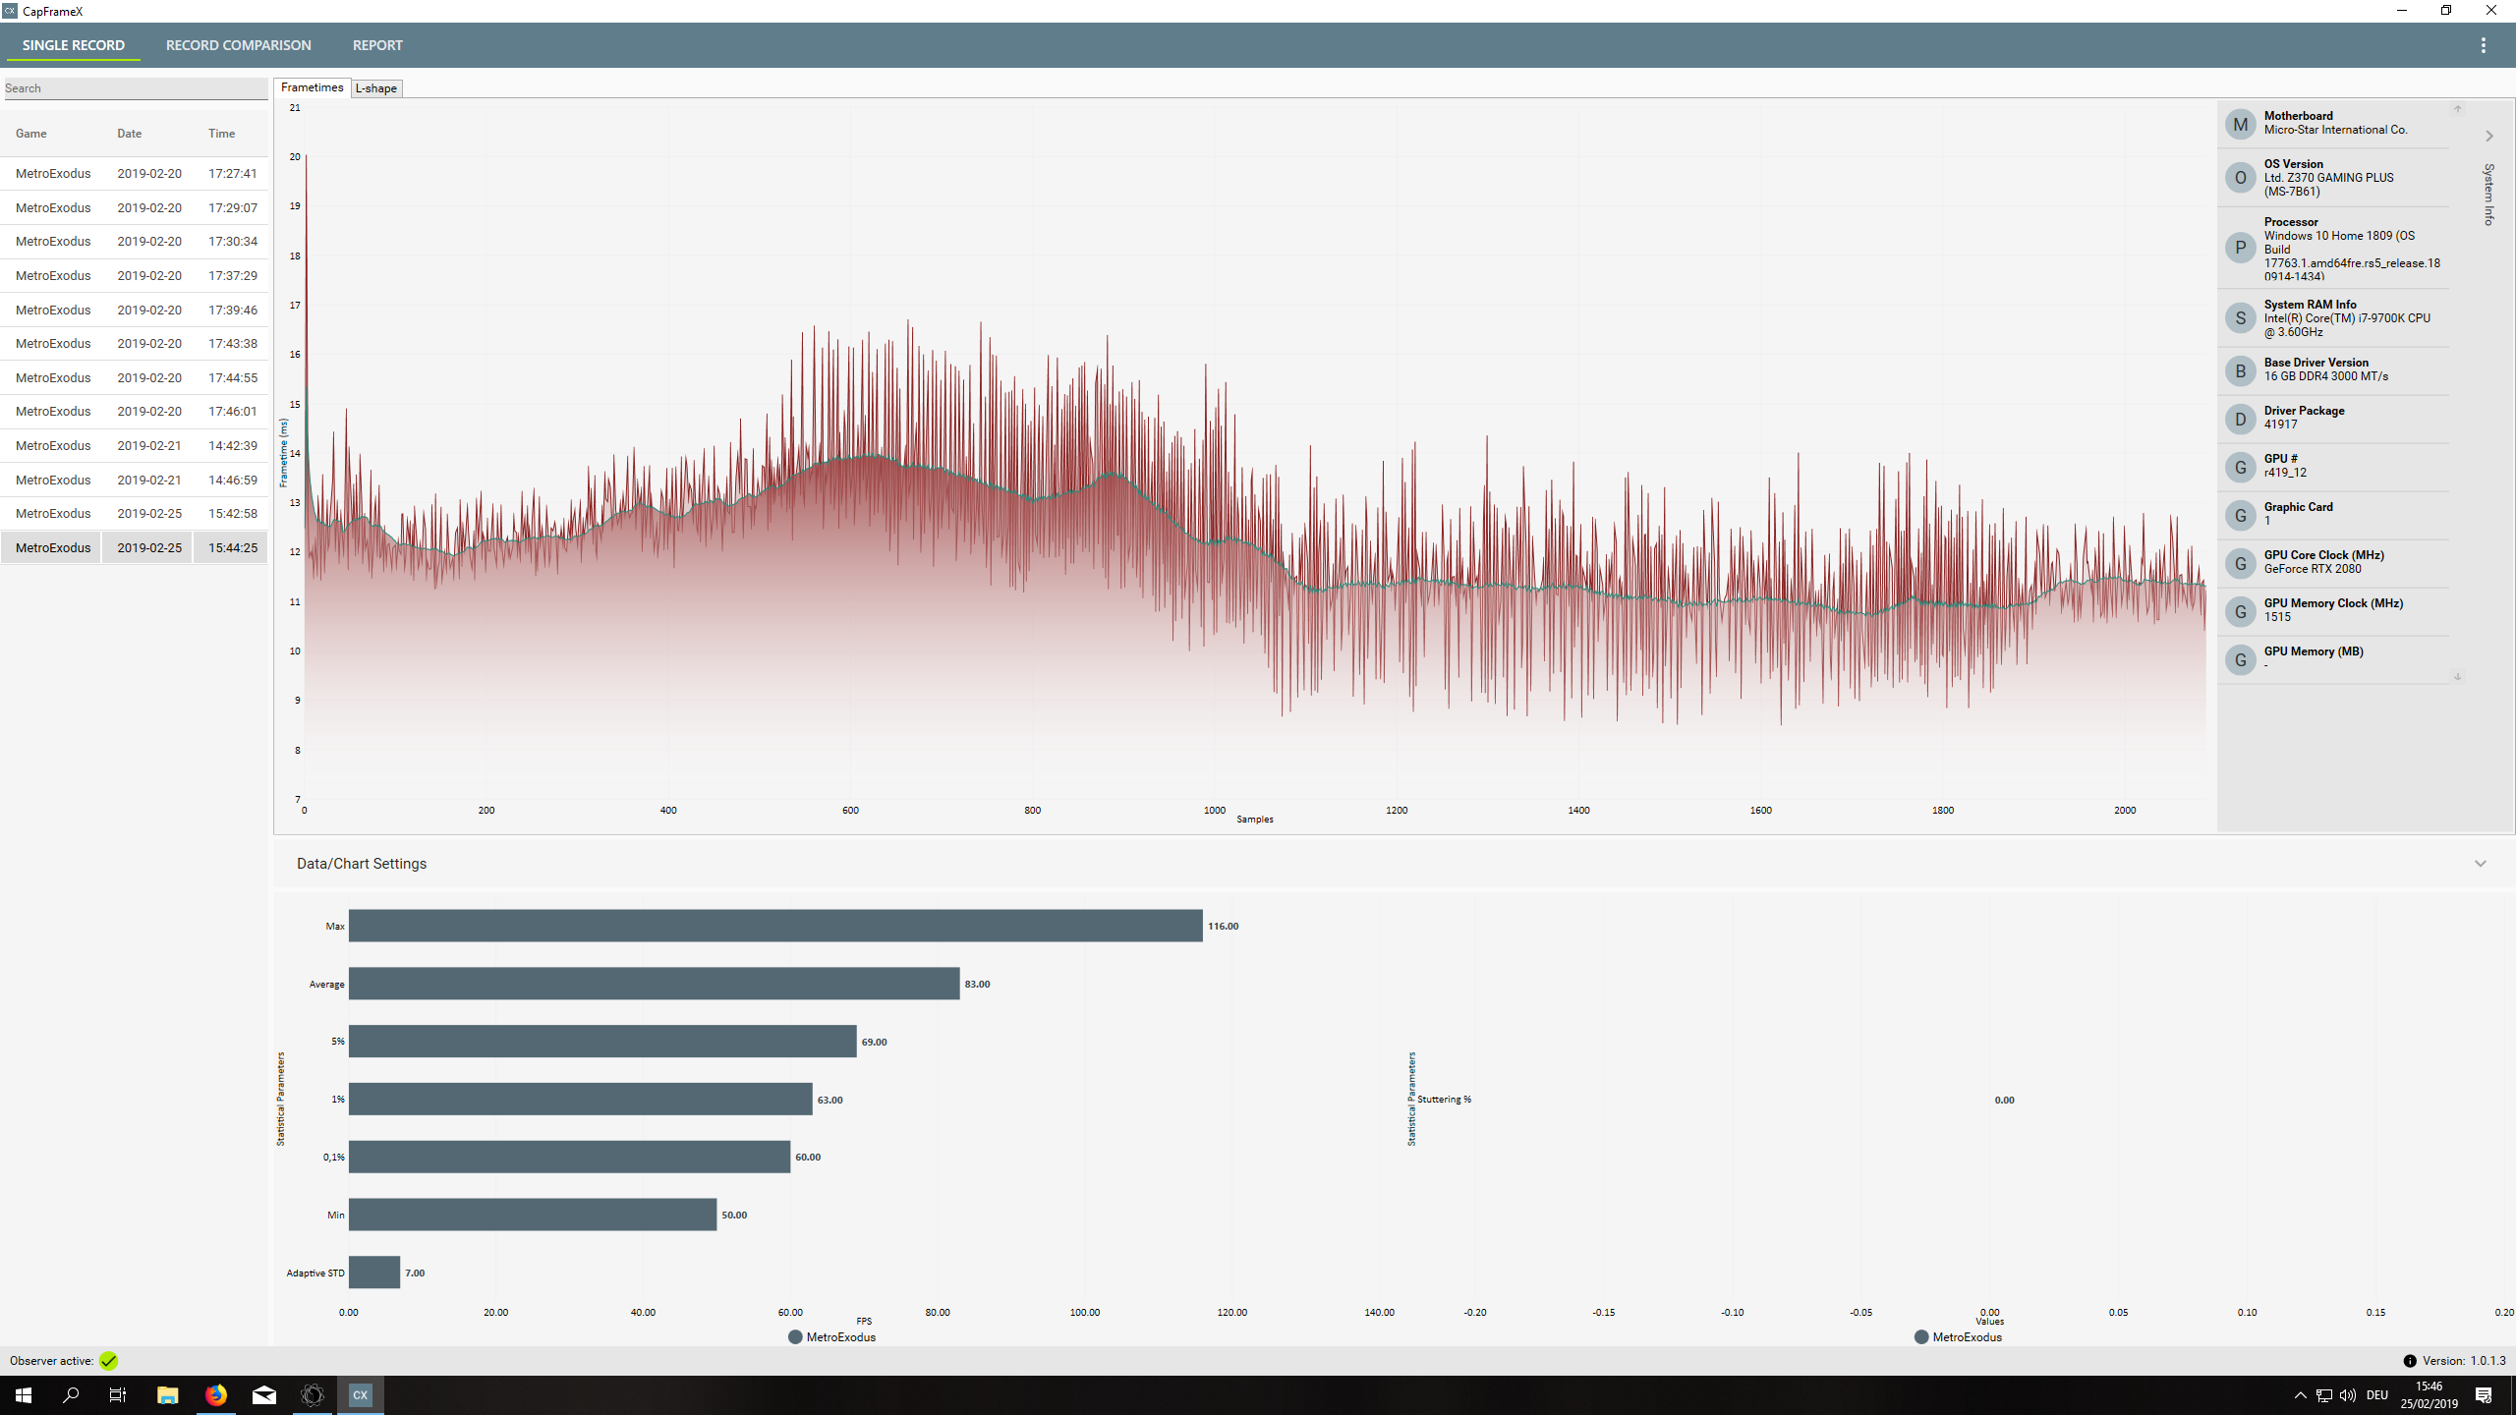Collapse the System Info side panel chevron

pos(2488,136)
